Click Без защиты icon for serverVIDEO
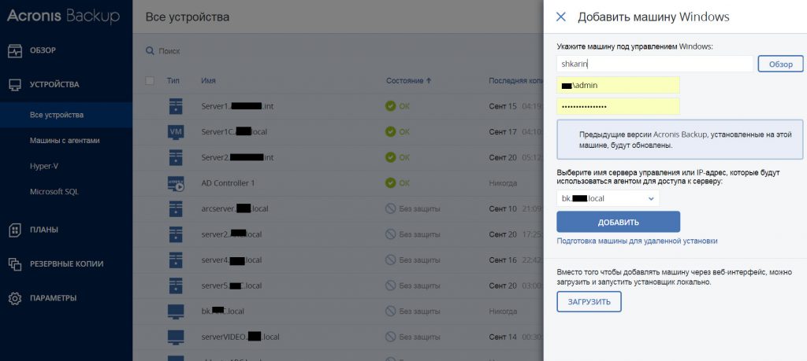The height and width of the screenshot is (361, 807). (391, 337)
